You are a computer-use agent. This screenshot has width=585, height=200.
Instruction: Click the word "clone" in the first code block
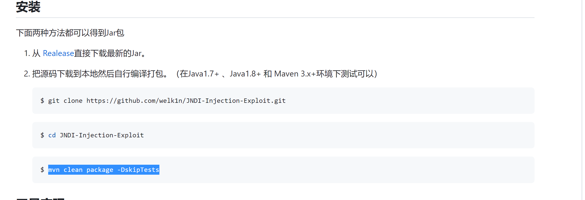[x=73, y=101]
